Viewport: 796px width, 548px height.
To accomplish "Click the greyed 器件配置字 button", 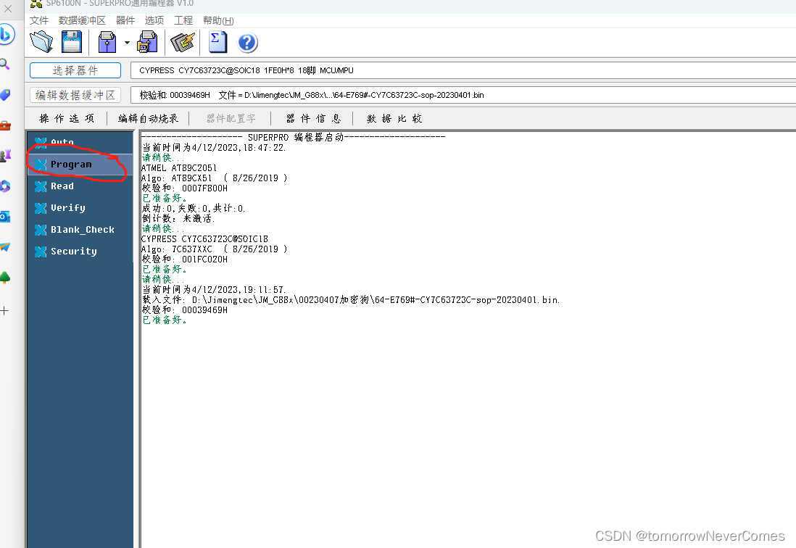I will (231, 118).
